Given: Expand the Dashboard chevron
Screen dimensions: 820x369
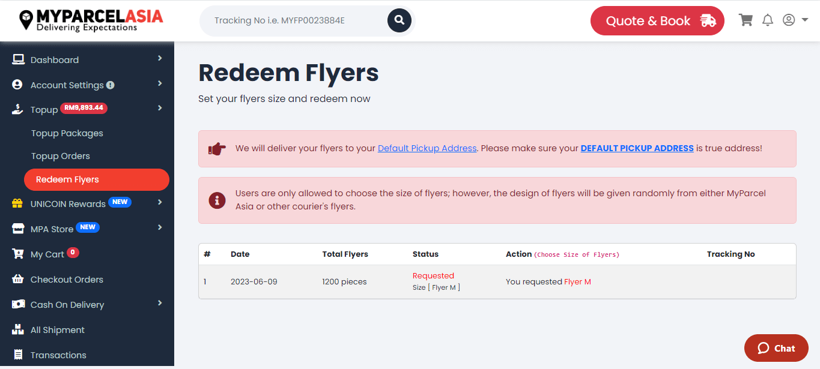Looking at the screenshot, I should 160,58.
